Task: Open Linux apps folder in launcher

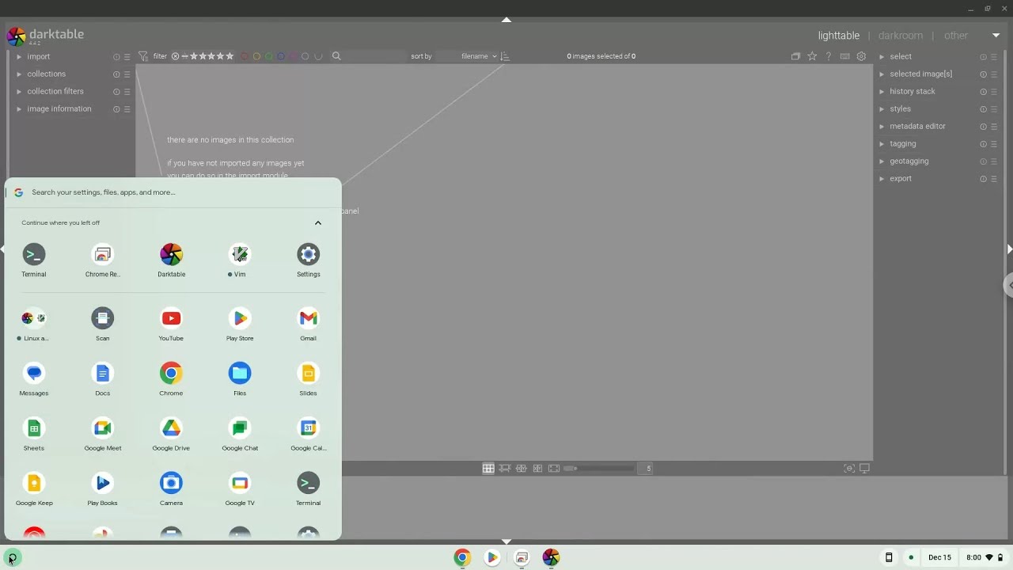Action: click(x=34, y=325)
